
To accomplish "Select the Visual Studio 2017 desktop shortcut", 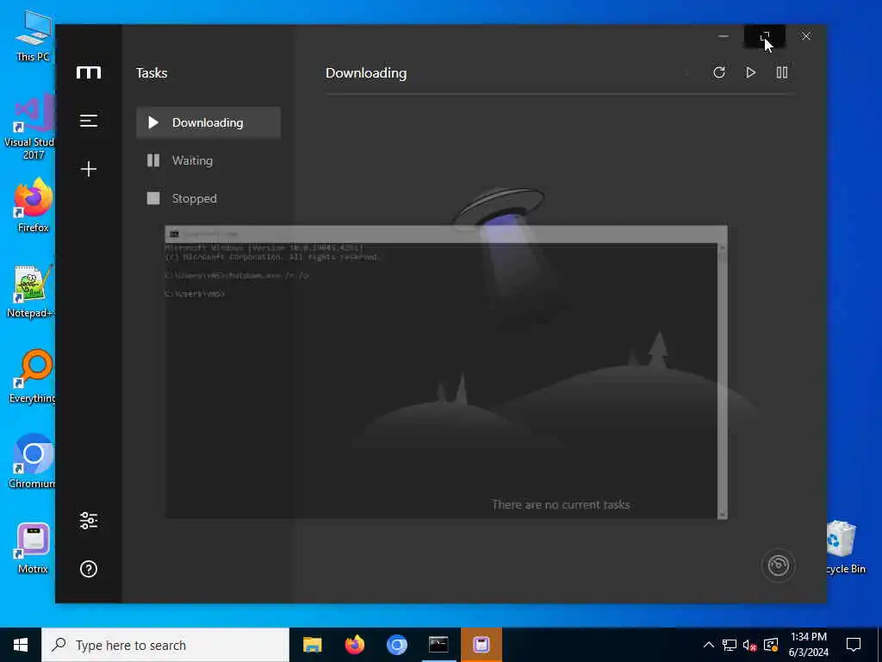I will pos(31,127).
